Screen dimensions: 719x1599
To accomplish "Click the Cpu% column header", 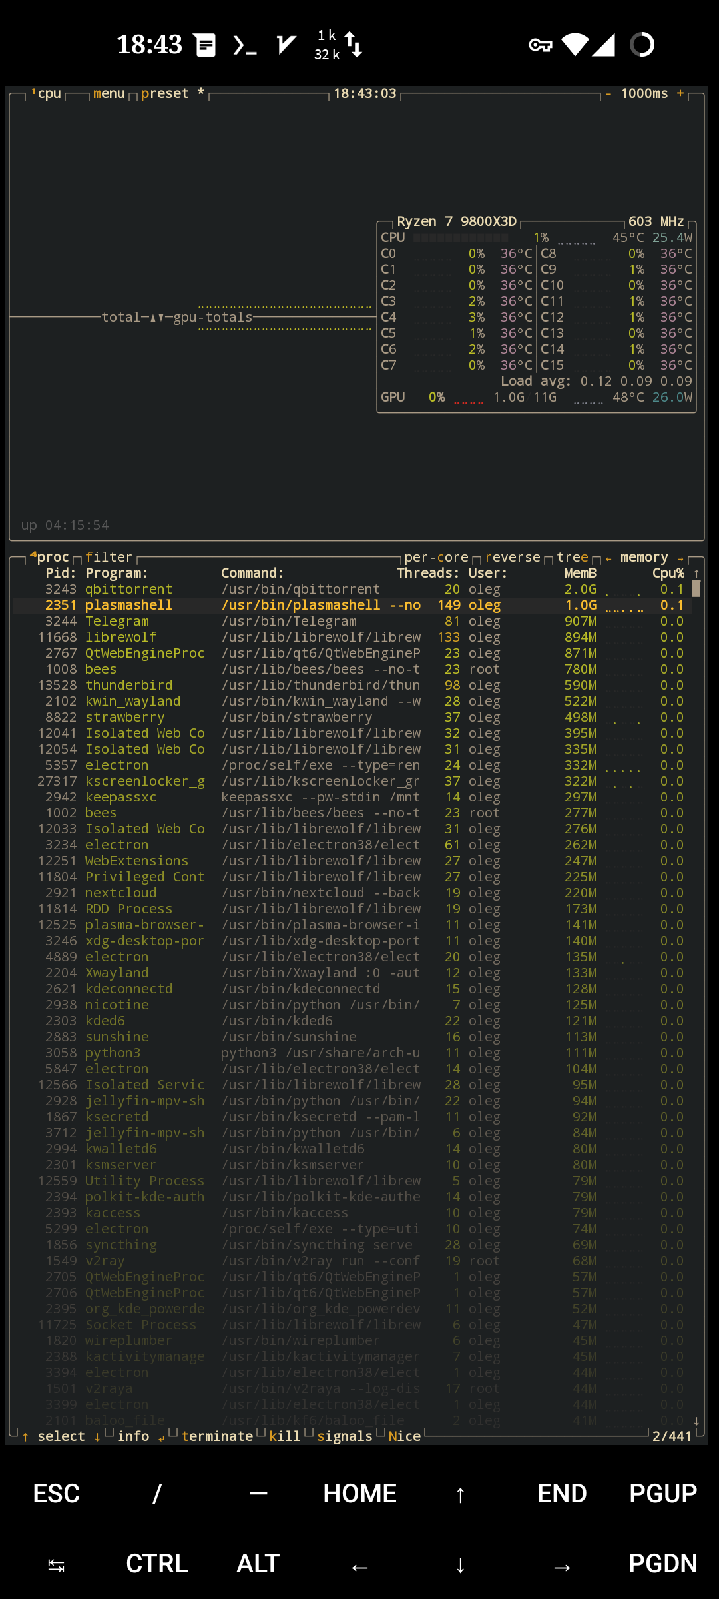I will coord(668,573).
